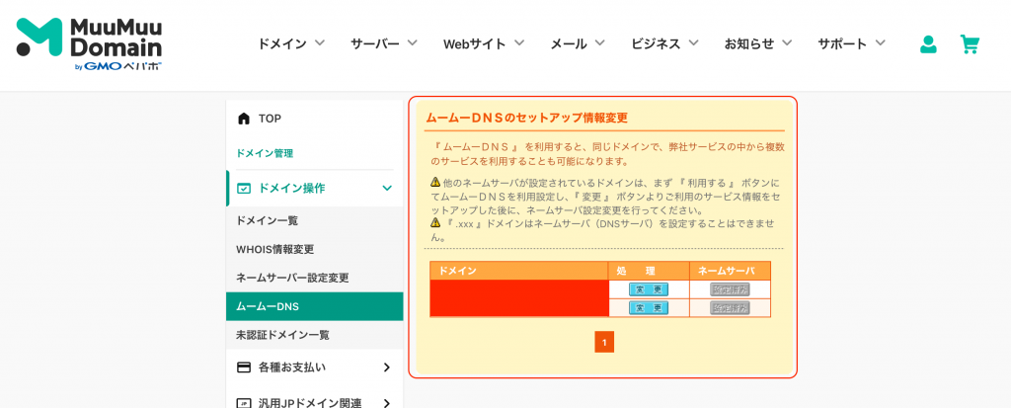Expand the サーバー dropdown menu

pos(383,43)
